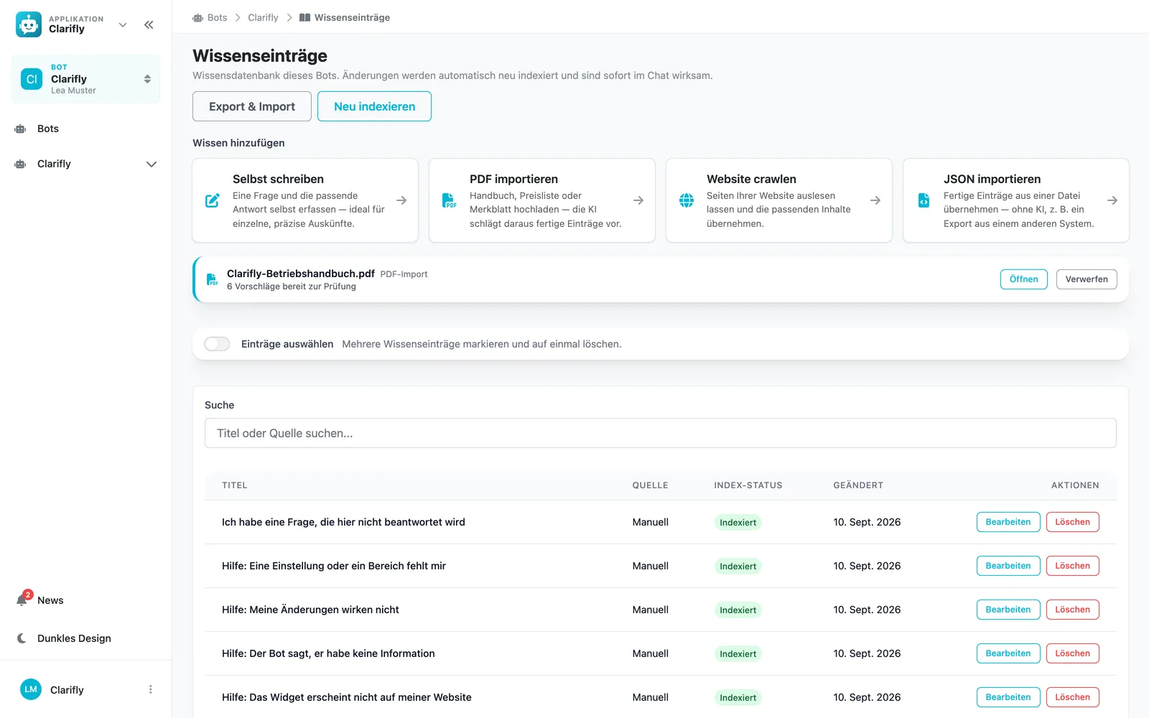Click the '6 Vorschläge bereit zur Prüfung' text

click(x=292, y=286)
